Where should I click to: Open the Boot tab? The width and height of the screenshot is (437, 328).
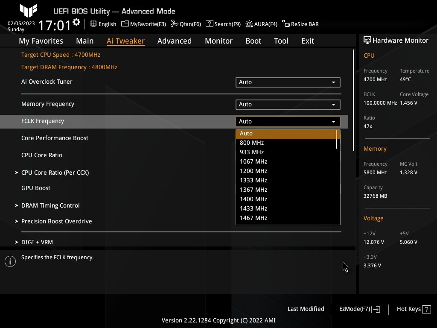coord(253,41)
